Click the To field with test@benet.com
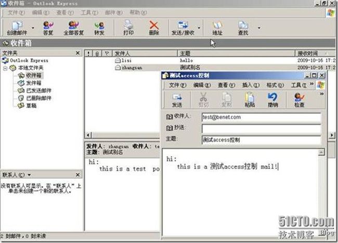Viewport: 338px width, 243px height. click(261, 118)
